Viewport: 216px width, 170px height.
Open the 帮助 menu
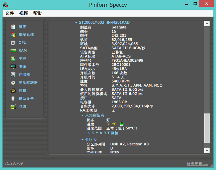(x=38, y=13)
